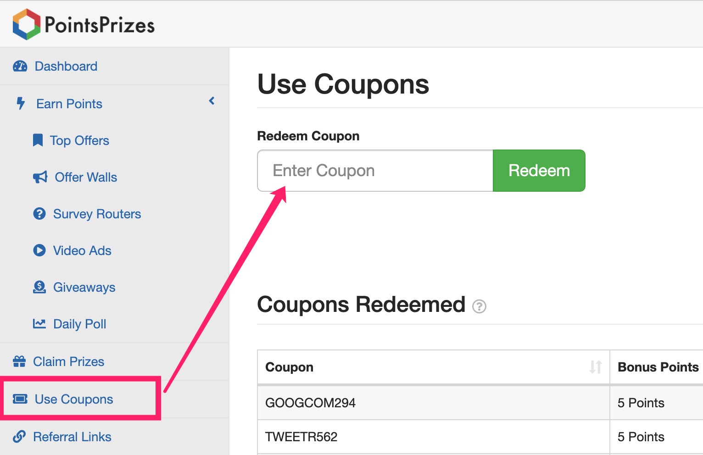Click the Referral Links chain icon
The image size is (703, 455).
pos(19,437)
